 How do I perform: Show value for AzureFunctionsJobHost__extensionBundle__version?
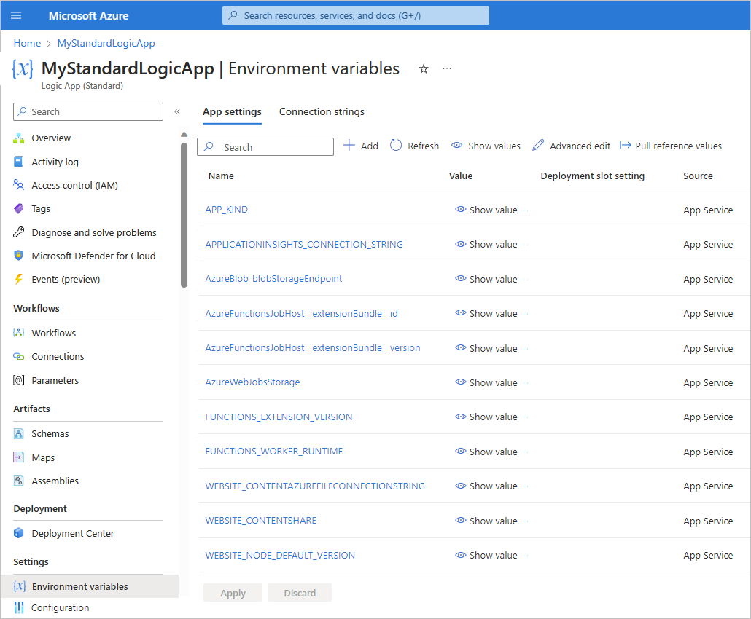pos(486,349)
